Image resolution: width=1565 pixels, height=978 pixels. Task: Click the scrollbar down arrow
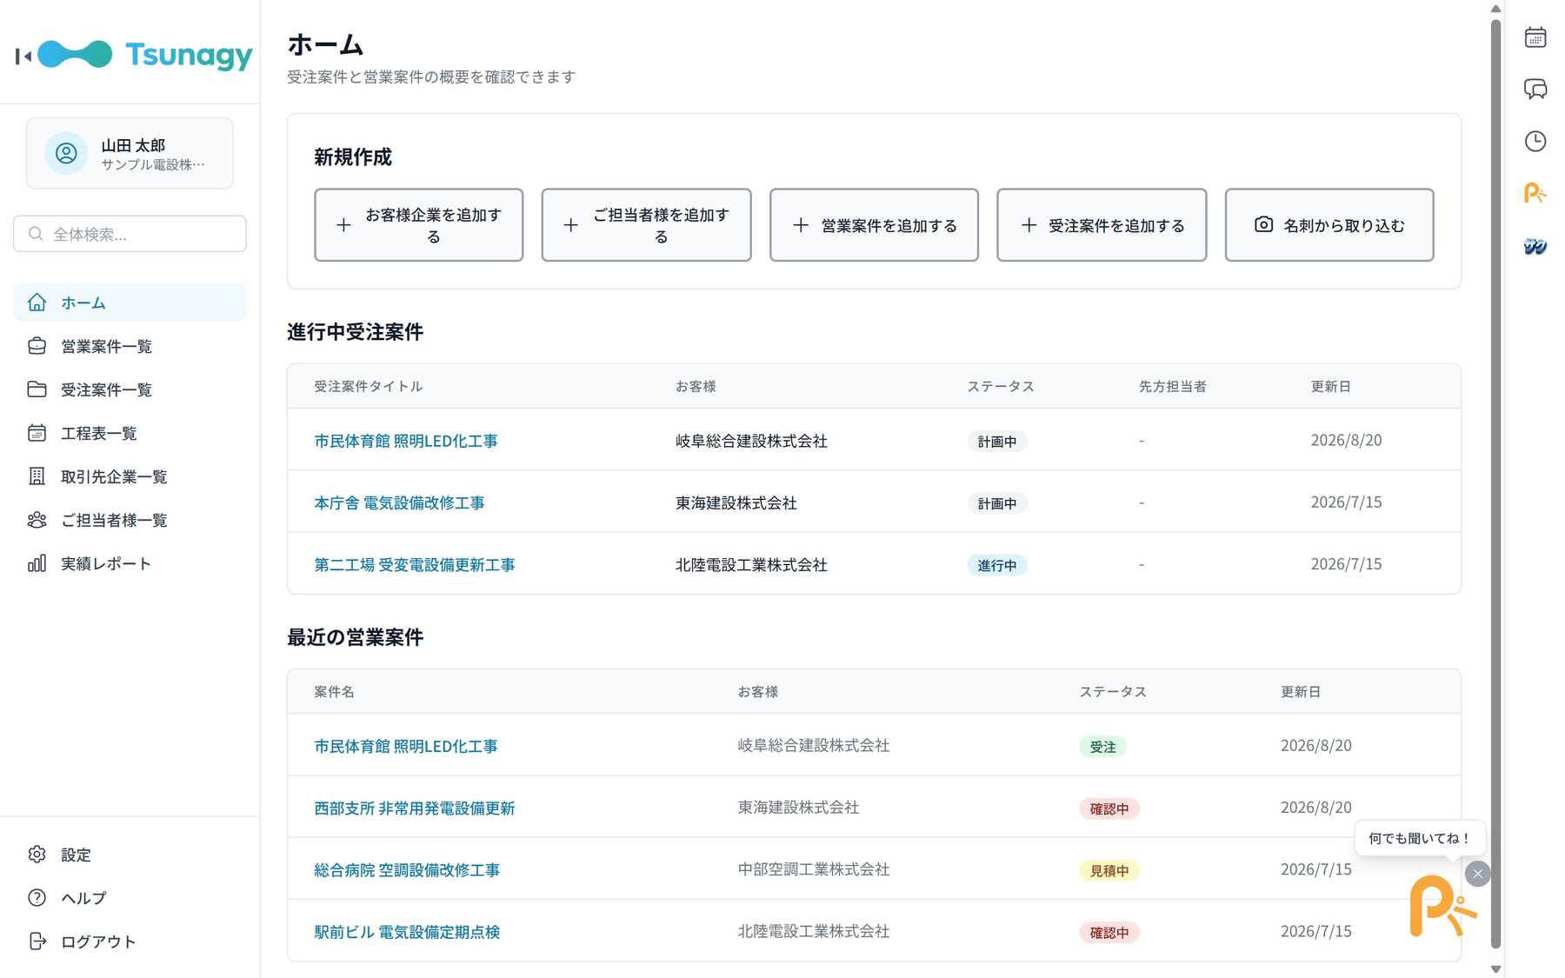click(x=1495, y=968)
